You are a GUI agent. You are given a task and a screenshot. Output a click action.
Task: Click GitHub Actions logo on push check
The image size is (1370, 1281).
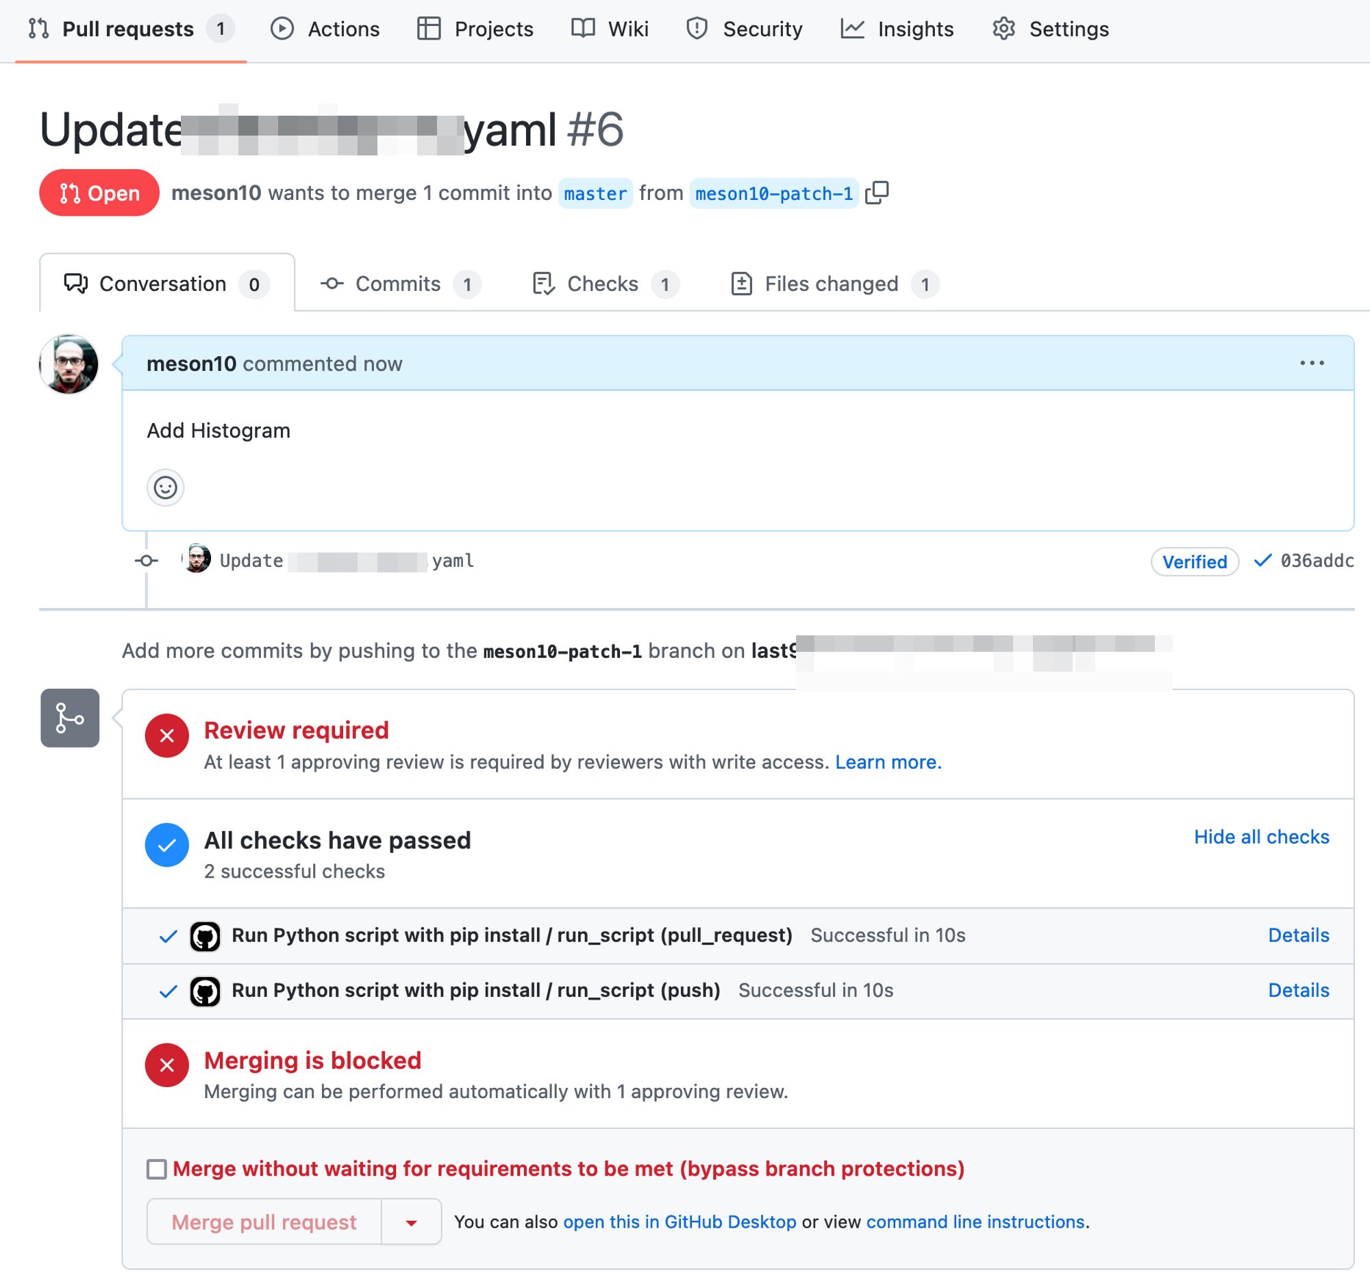coord(205,991)
